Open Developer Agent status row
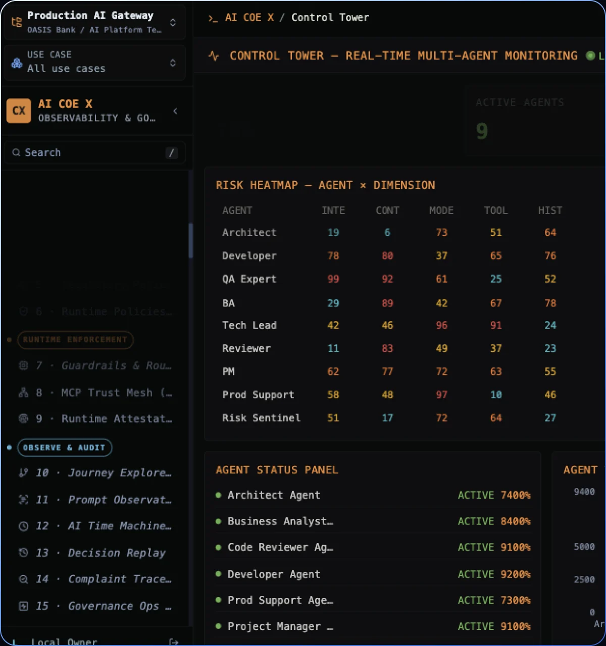This screenshot has height=646, width=606. [x=373, y=574]
